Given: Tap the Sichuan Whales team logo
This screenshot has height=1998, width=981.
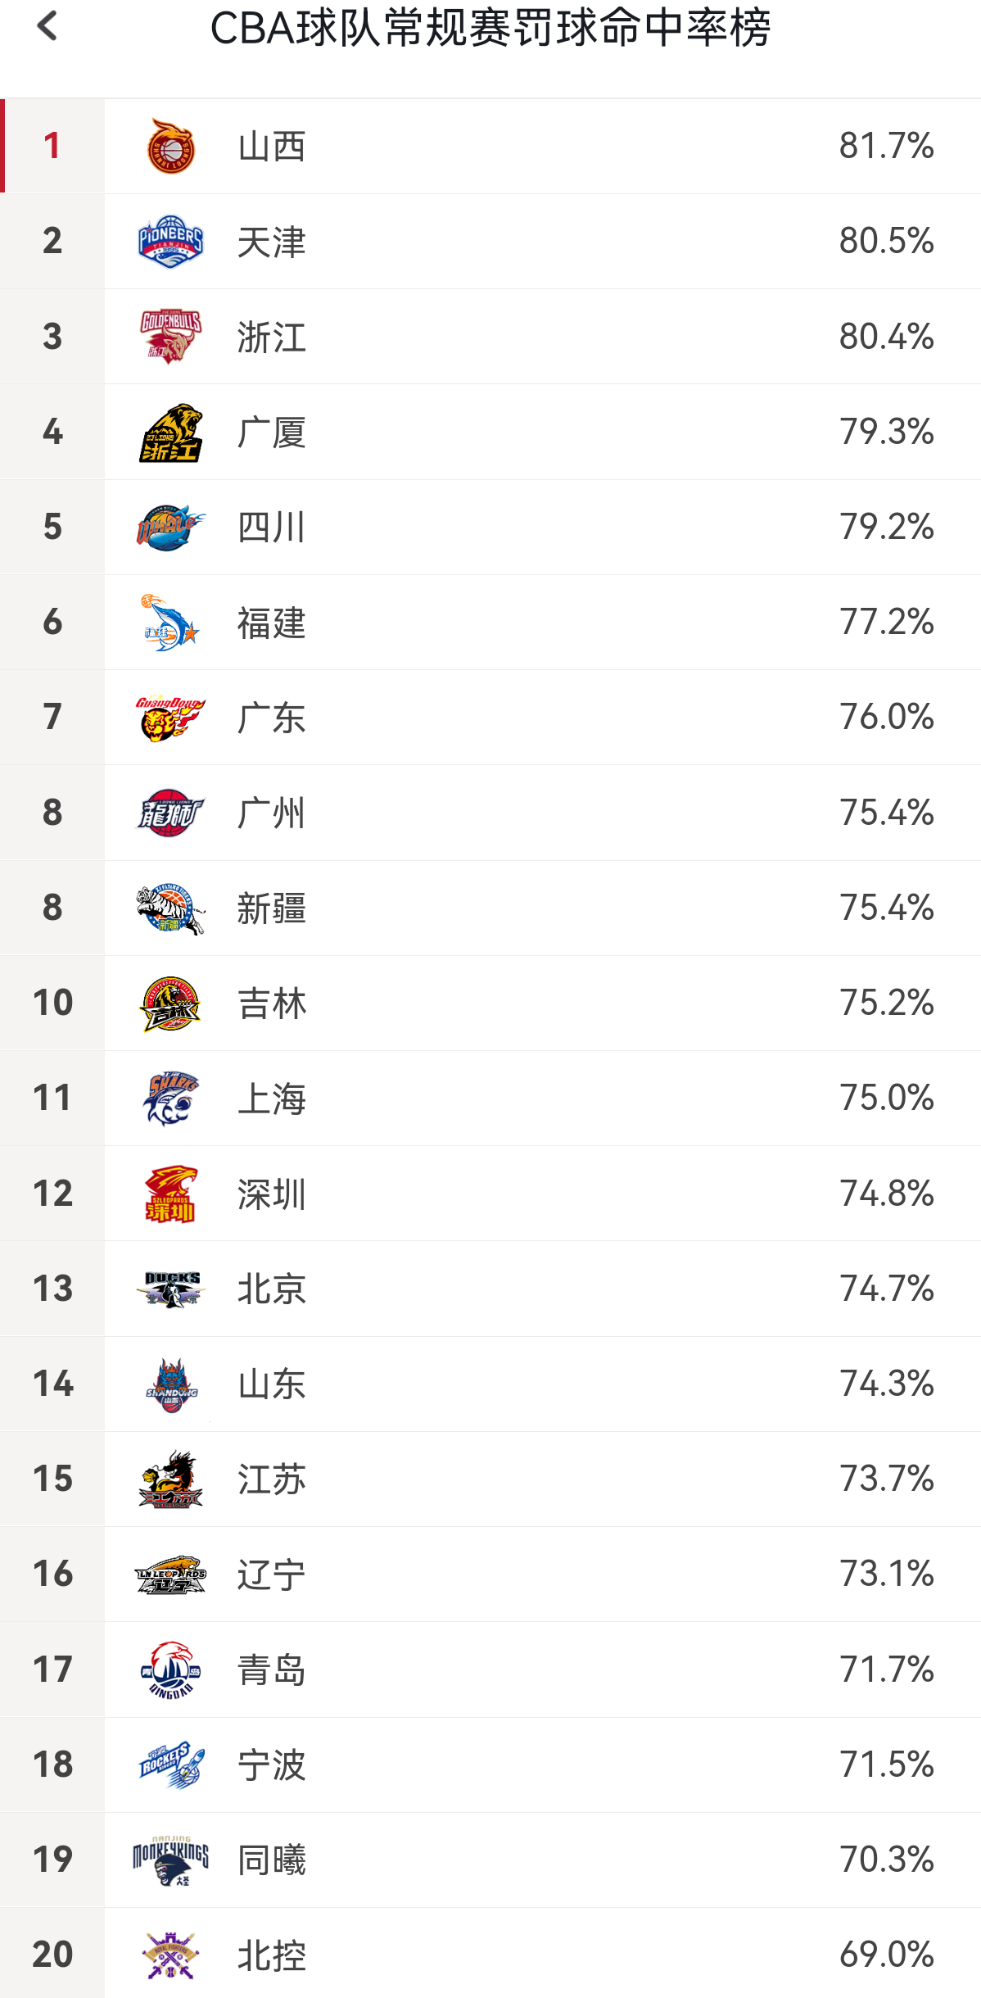Looking at the screenshot, I should click(170, 528).
